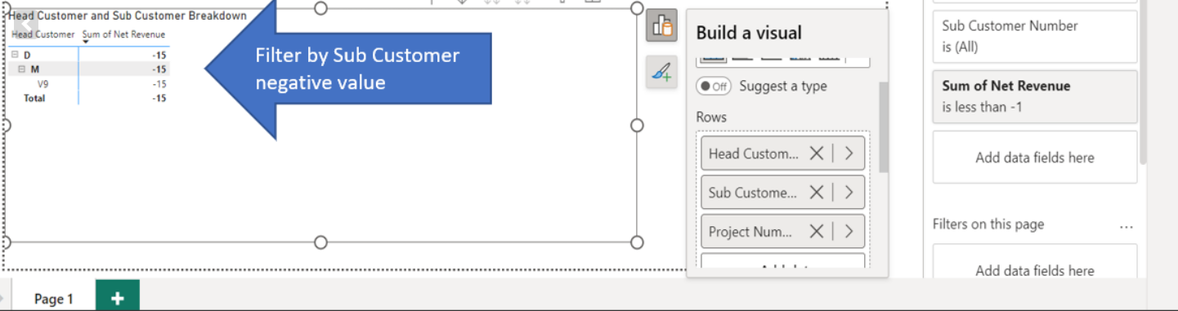Open the Sub Customer Number filter card

point(1035,37)
